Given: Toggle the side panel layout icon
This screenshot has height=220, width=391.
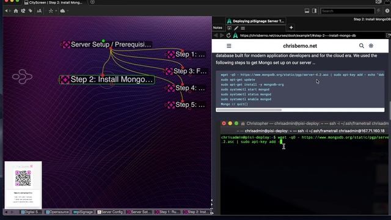Looking at the screenshot, I should pos(314,11).
